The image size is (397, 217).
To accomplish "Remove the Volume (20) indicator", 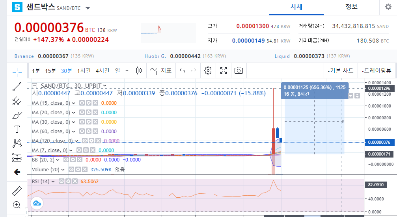I will pos(85,169).
